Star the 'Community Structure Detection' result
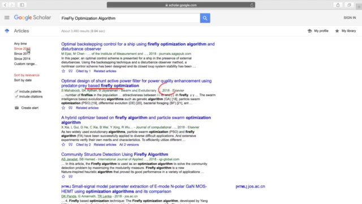362x204 pixels. (x=63, y=176)
